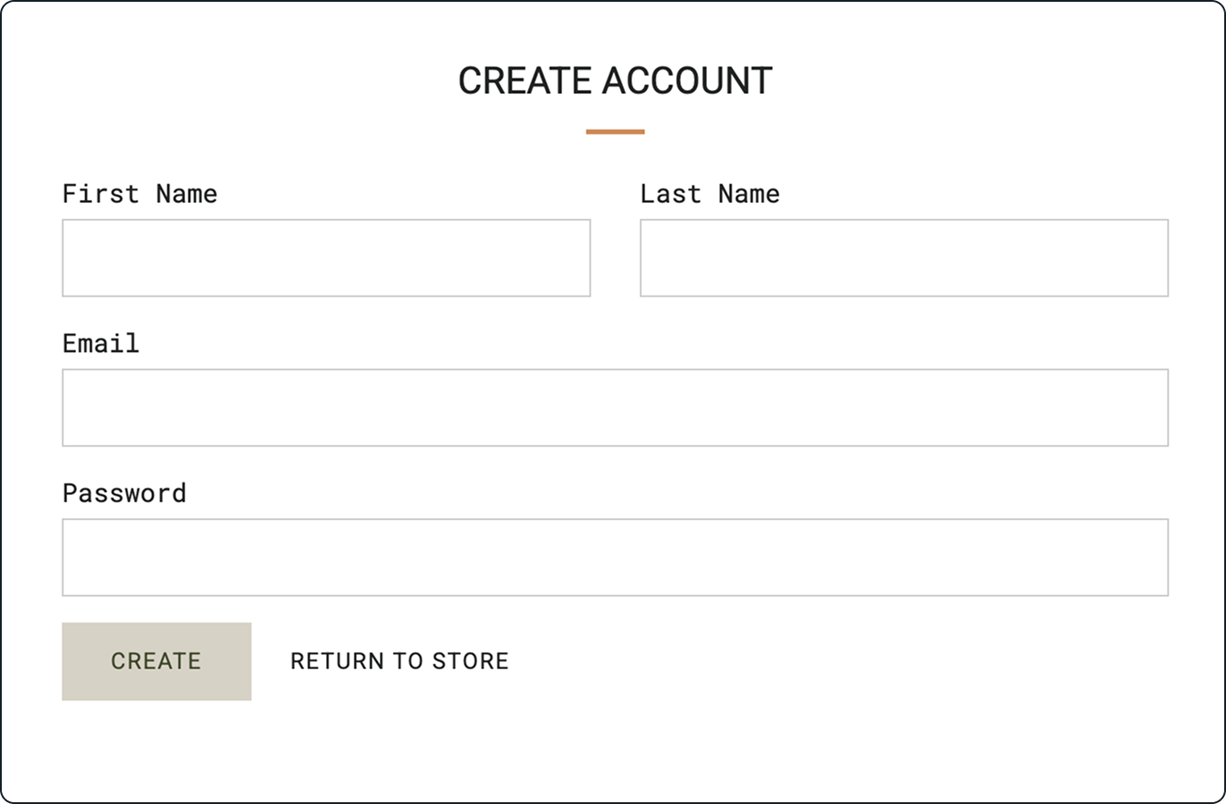The image size is (1226, 804).
Task: Focus the Email input field
Action: pyautogui.click(x=615, y=407)
